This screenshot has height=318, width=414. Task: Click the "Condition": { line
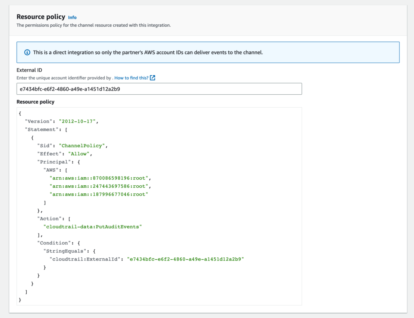click(x=59, y=243)
